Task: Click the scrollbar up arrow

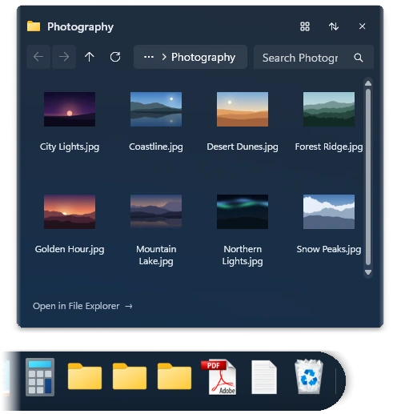Action: point(368,83)
